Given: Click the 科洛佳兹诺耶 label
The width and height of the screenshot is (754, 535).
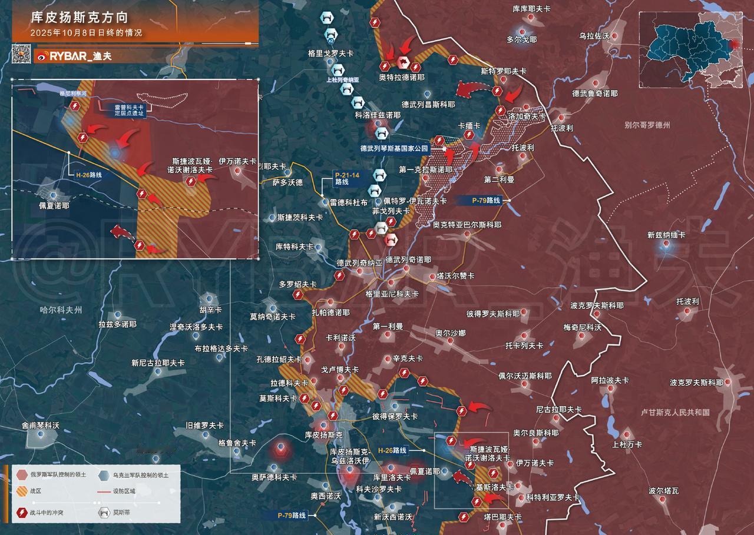Looking at the screenshot, I should 378,115.
